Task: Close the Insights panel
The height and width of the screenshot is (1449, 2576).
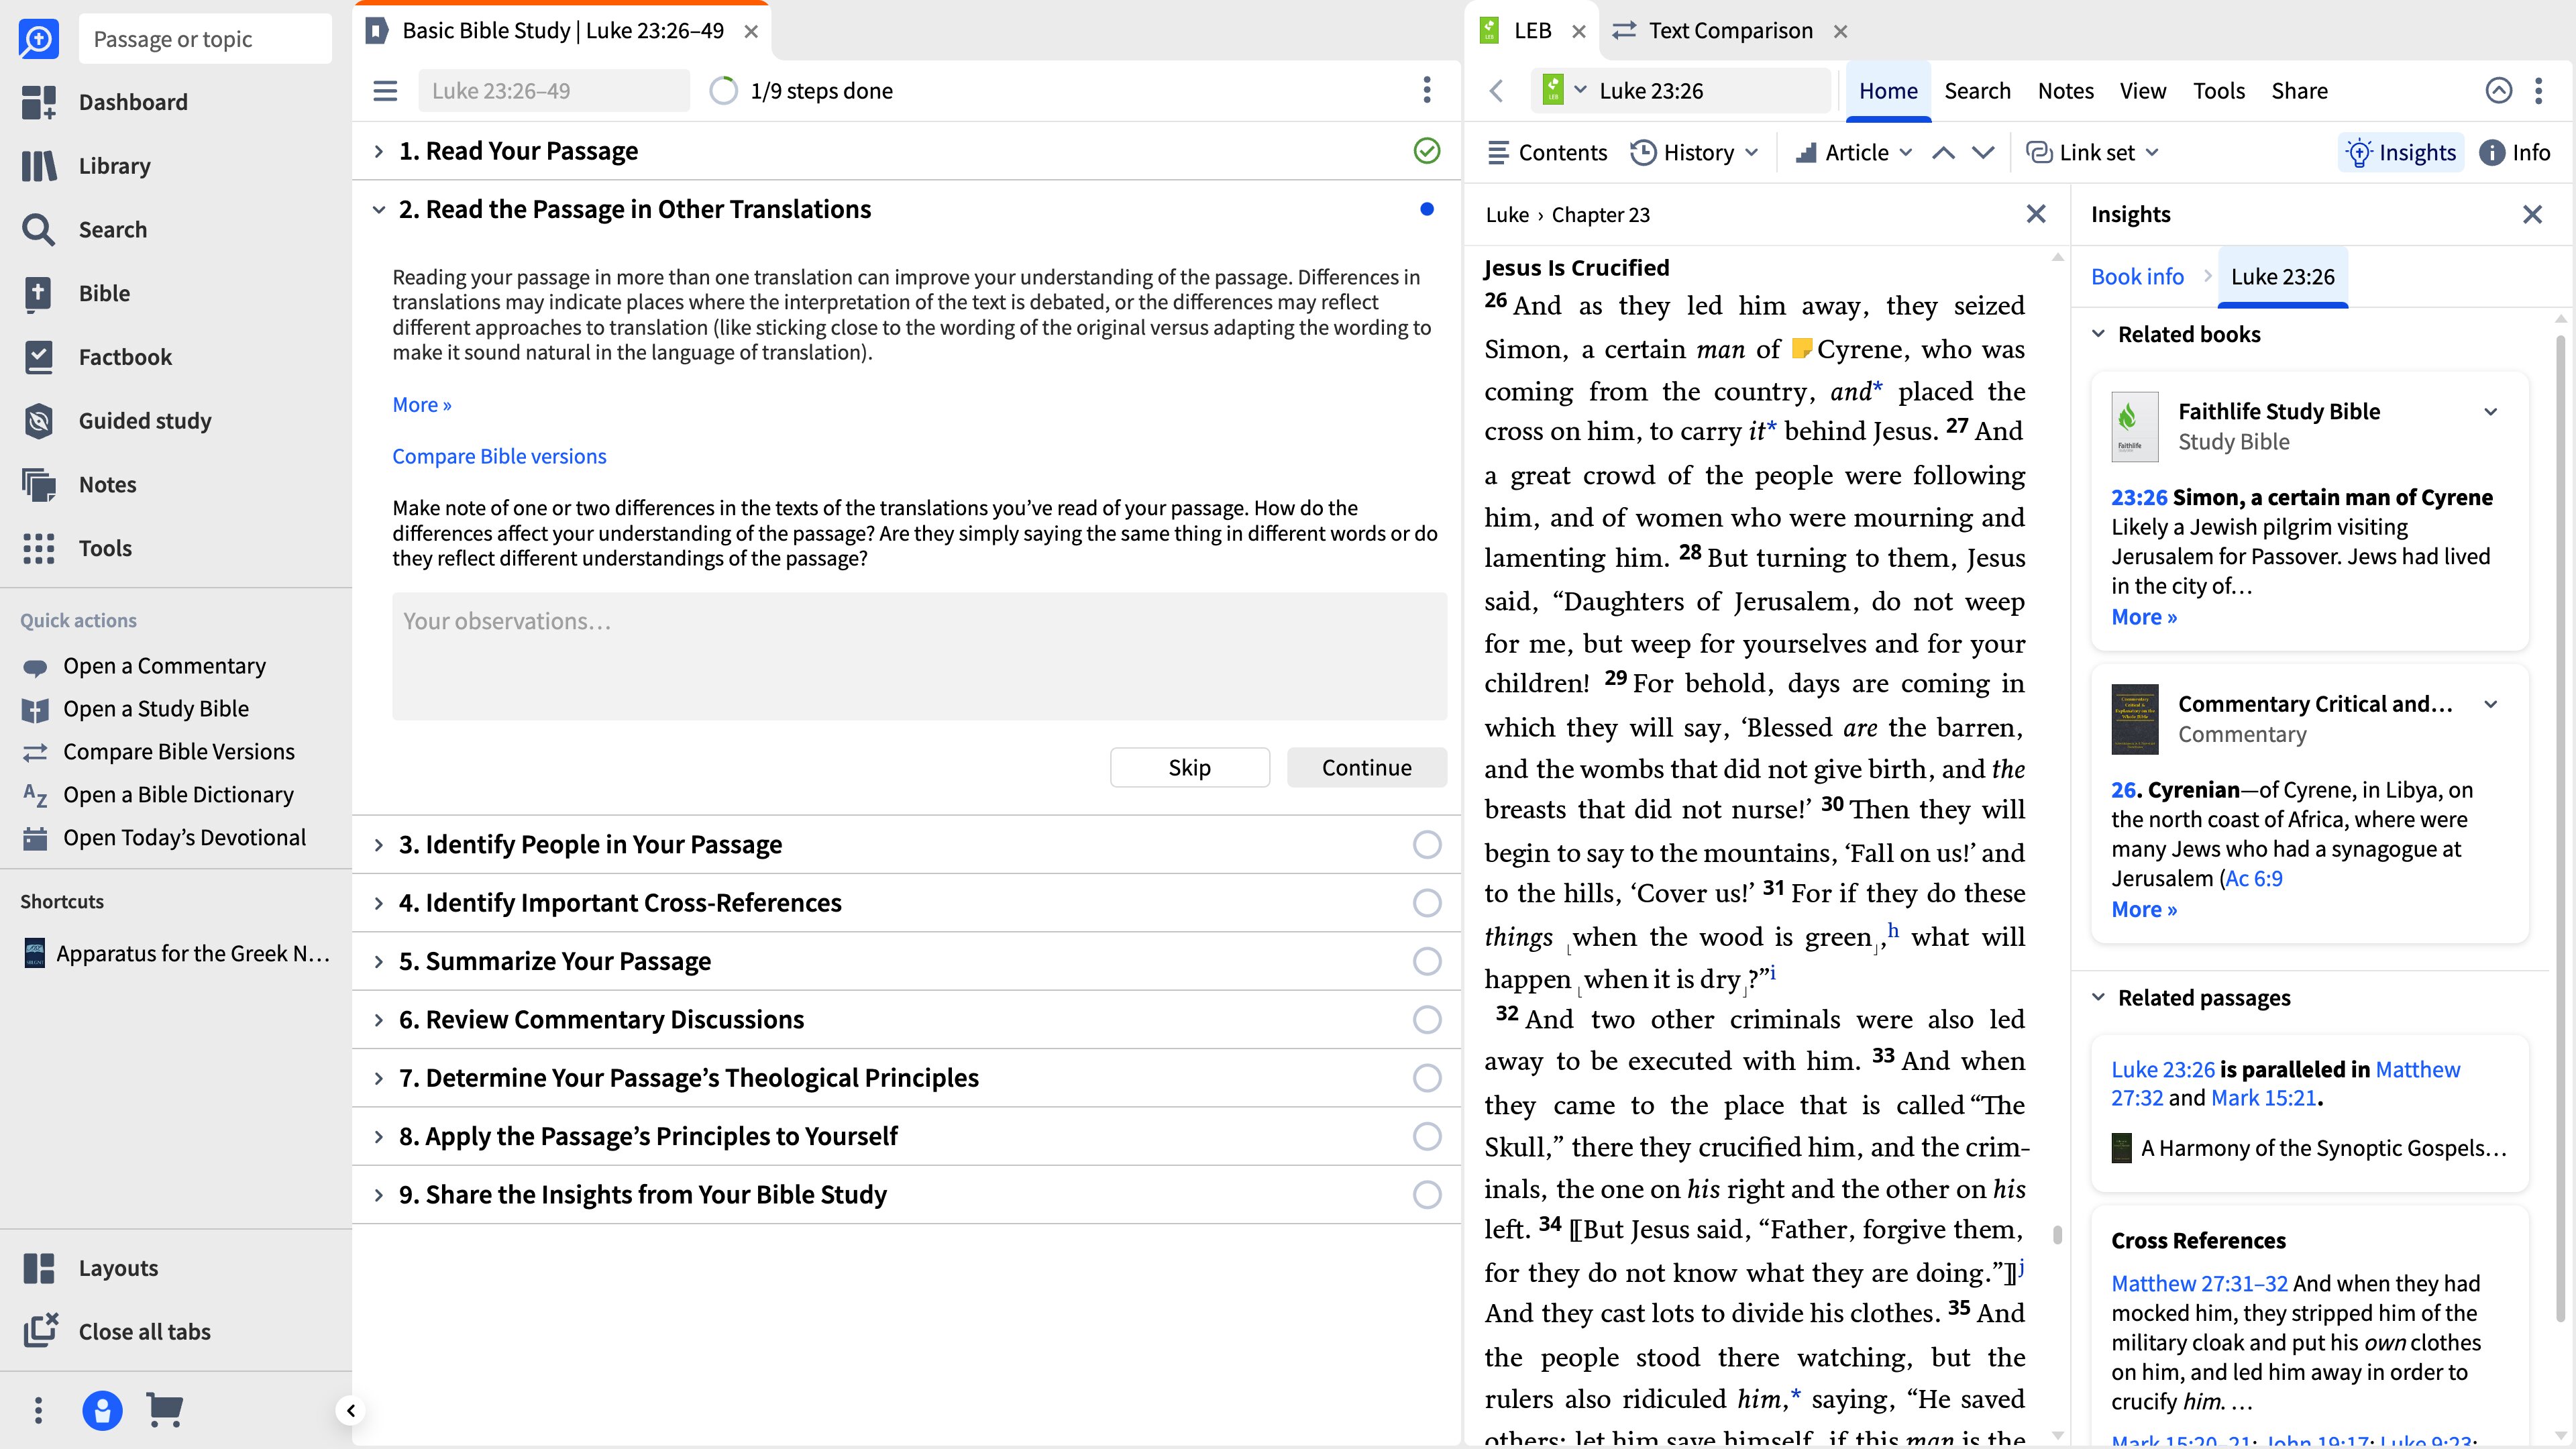Action: pyautogui.click(x=2532, y=215)
